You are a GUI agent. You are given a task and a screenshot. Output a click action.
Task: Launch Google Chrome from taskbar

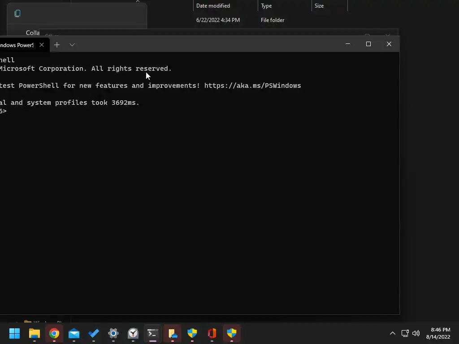(x=54, y=333)
